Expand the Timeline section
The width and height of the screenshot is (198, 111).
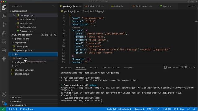coord(33,101)
